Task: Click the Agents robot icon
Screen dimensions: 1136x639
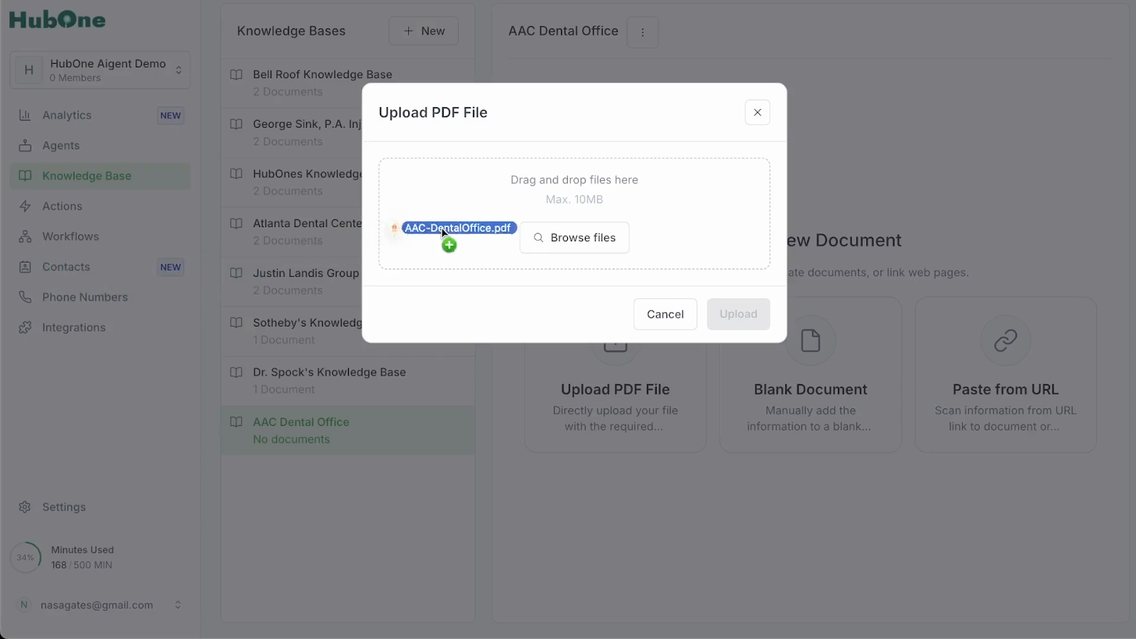Action: click(25, 146)
